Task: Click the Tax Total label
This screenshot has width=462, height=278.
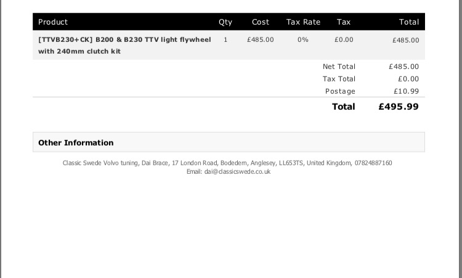Action: pyautogui.click(x=339, y=79)
